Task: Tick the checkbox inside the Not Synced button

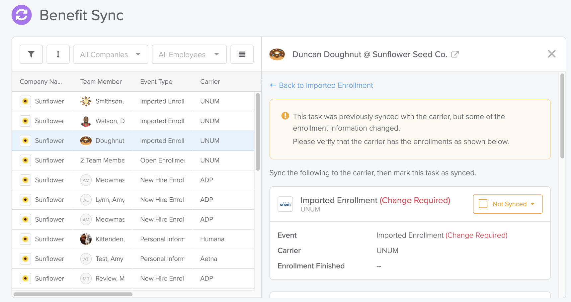Action: (483, 204)
